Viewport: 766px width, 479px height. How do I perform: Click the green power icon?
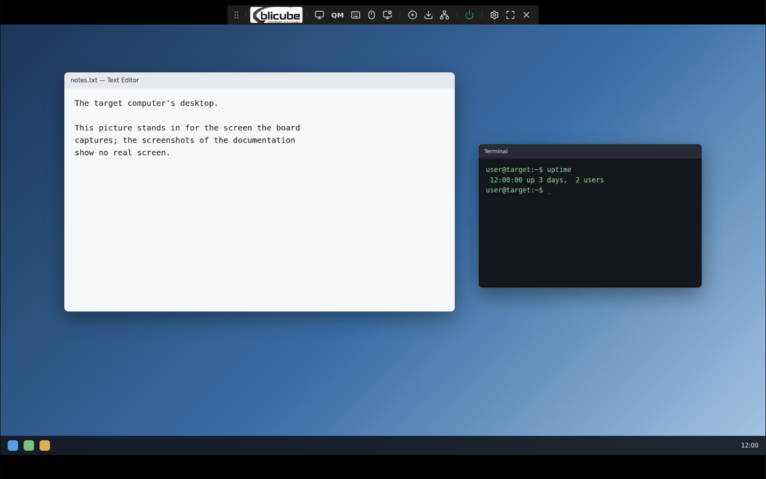[x=469, y=15]
